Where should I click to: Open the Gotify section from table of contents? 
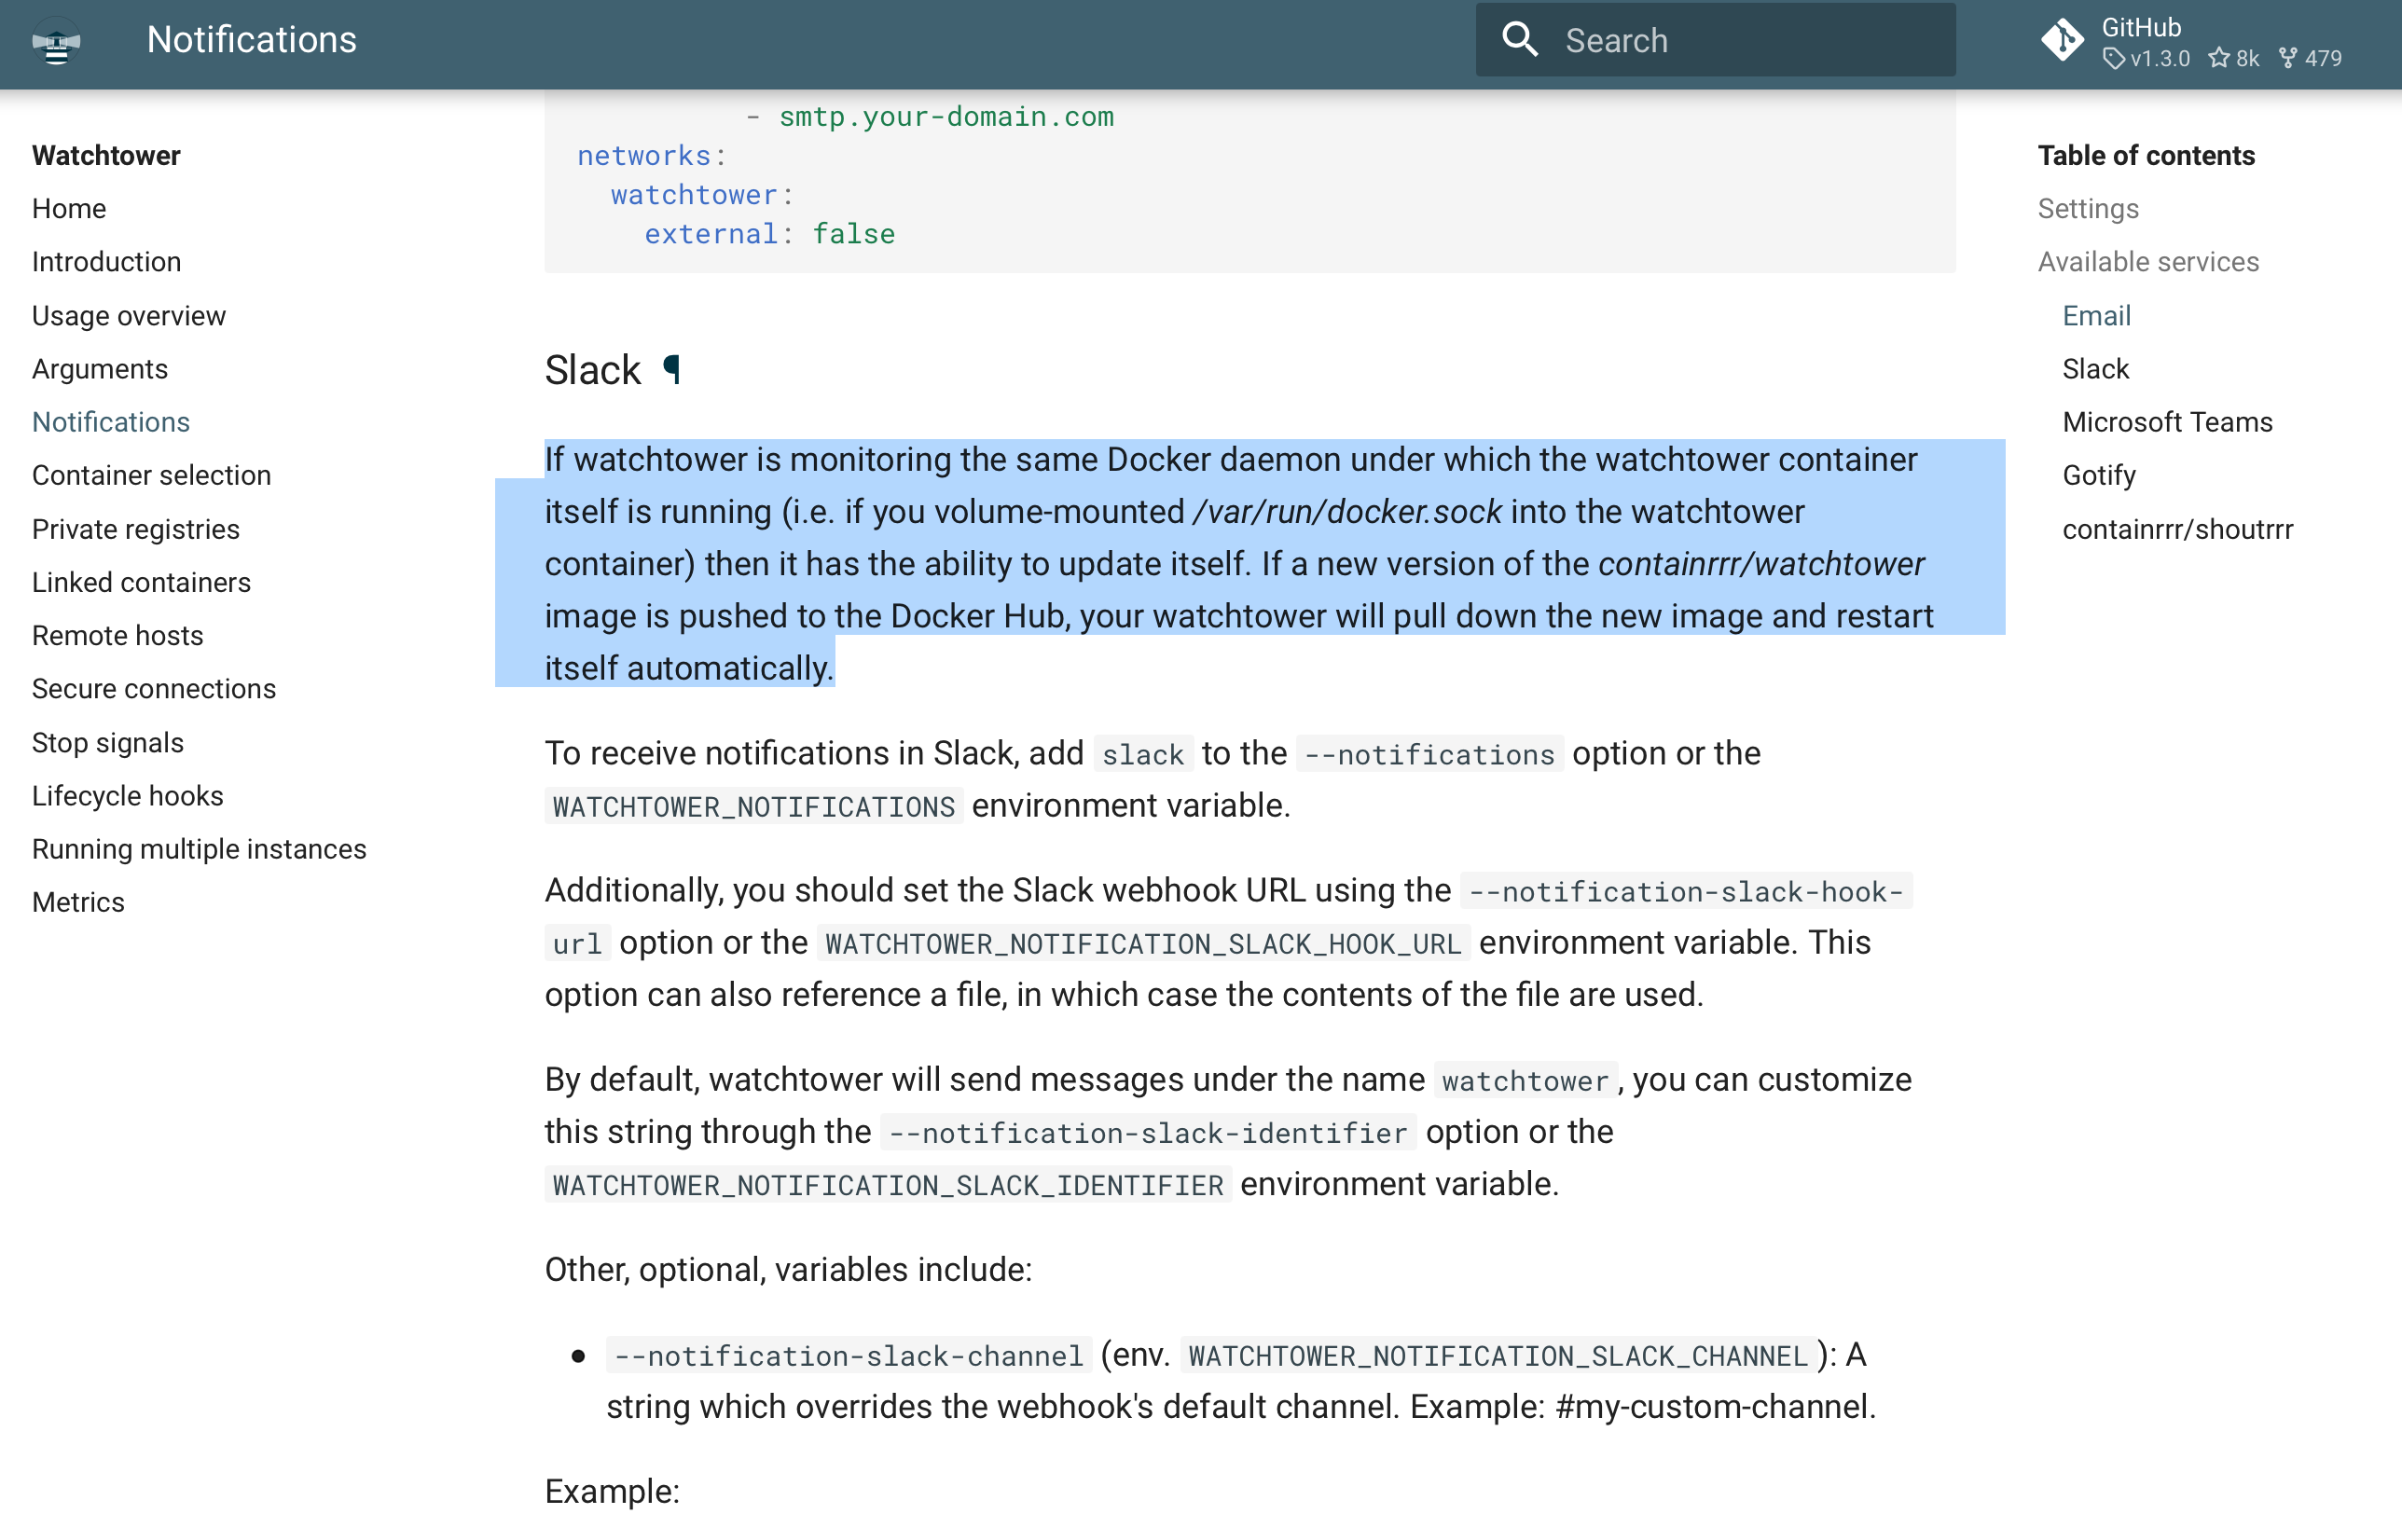[2099, 475]
